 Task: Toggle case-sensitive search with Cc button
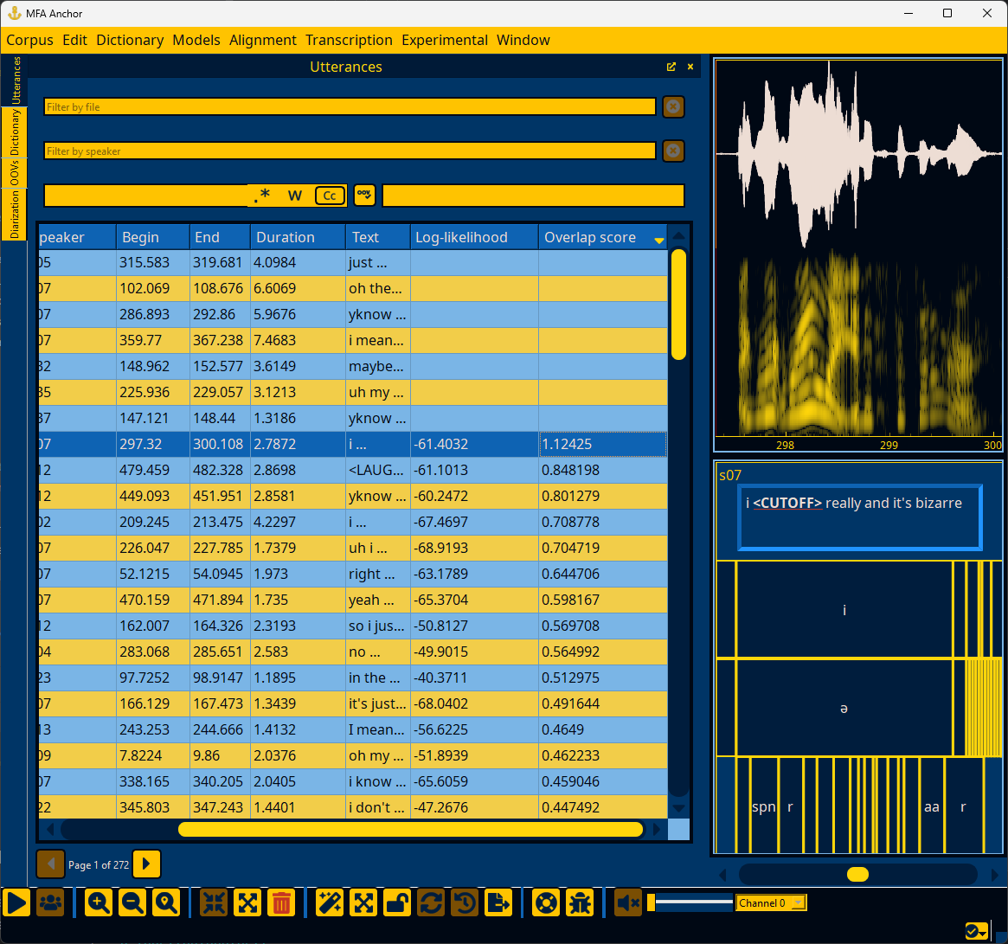pos(330,196)
